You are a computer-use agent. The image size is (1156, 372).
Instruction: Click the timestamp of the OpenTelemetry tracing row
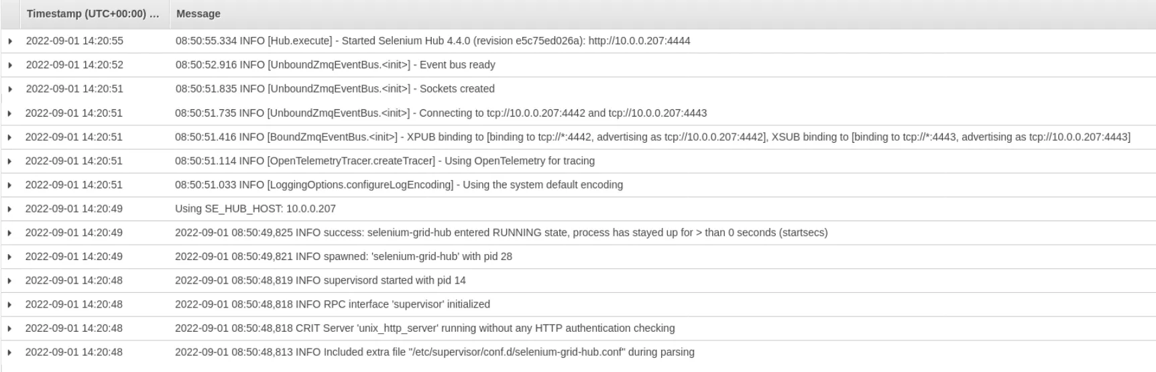pos(74,161)
